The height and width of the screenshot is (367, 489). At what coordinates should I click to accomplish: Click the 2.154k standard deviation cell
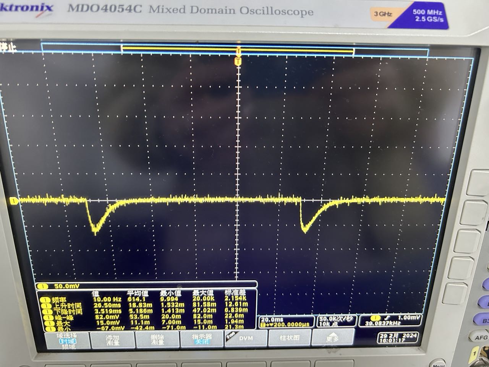(236, 298)
